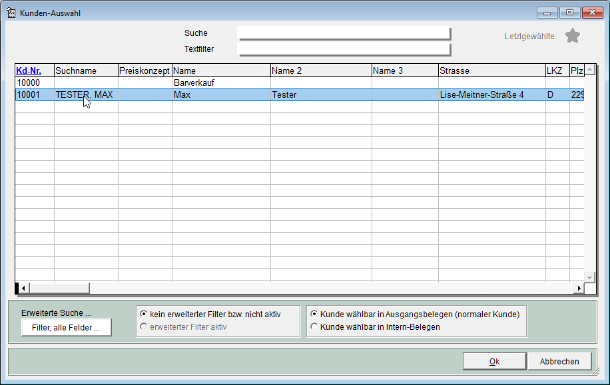The width and height of the screenshot is (610, 385).
Task: Click the Kunden-Auswahl window title icon
Action: click(11, 13)
